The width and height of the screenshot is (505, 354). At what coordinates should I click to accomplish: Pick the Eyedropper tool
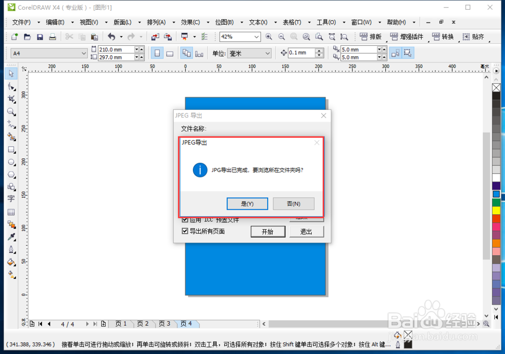point(11,237)
